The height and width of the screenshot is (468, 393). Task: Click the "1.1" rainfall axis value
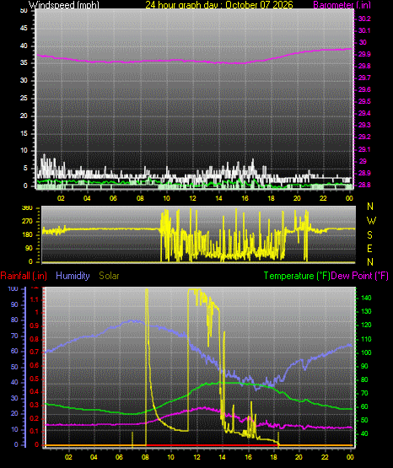[35, 299]
